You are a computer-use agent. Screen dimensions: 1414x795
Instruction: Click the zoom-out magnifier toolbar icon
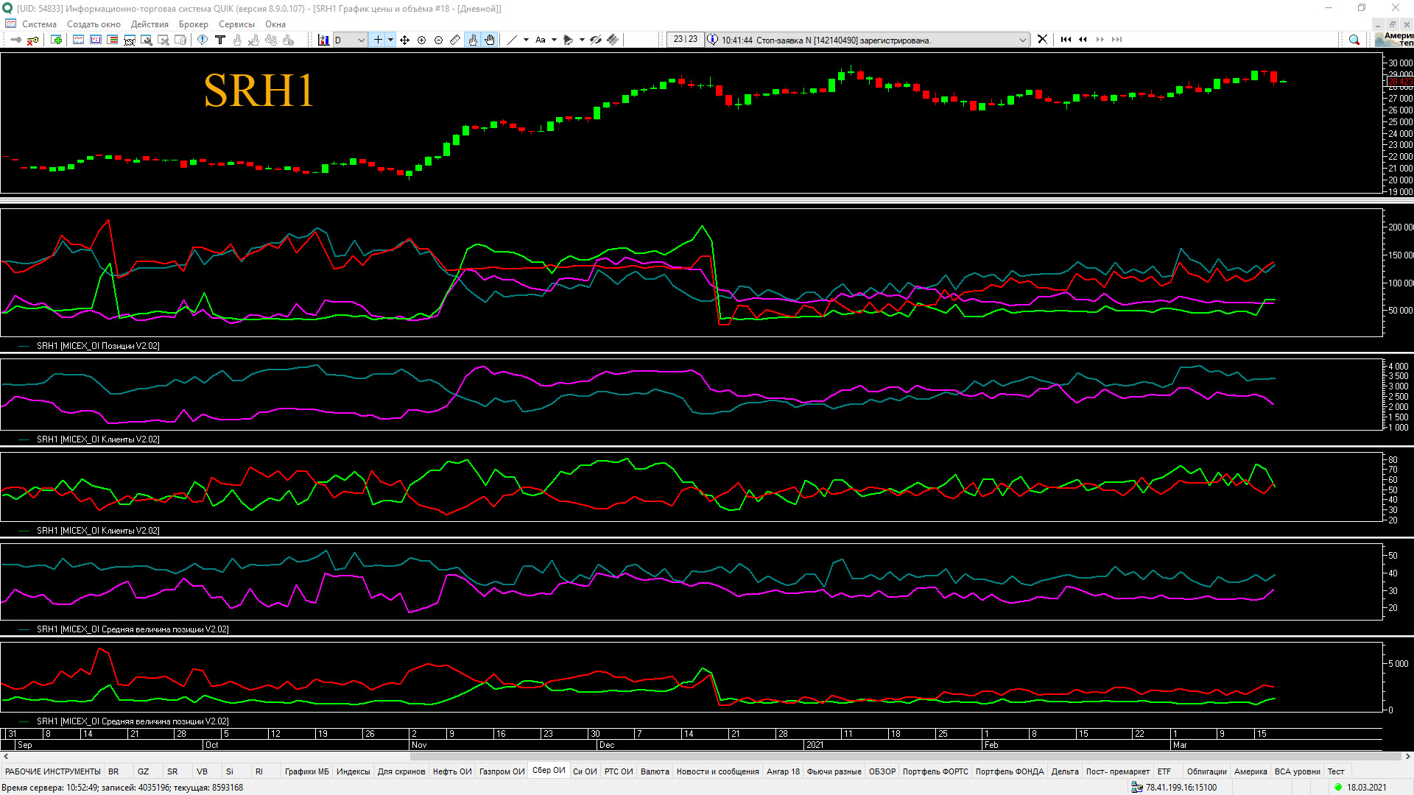[439, 40]
